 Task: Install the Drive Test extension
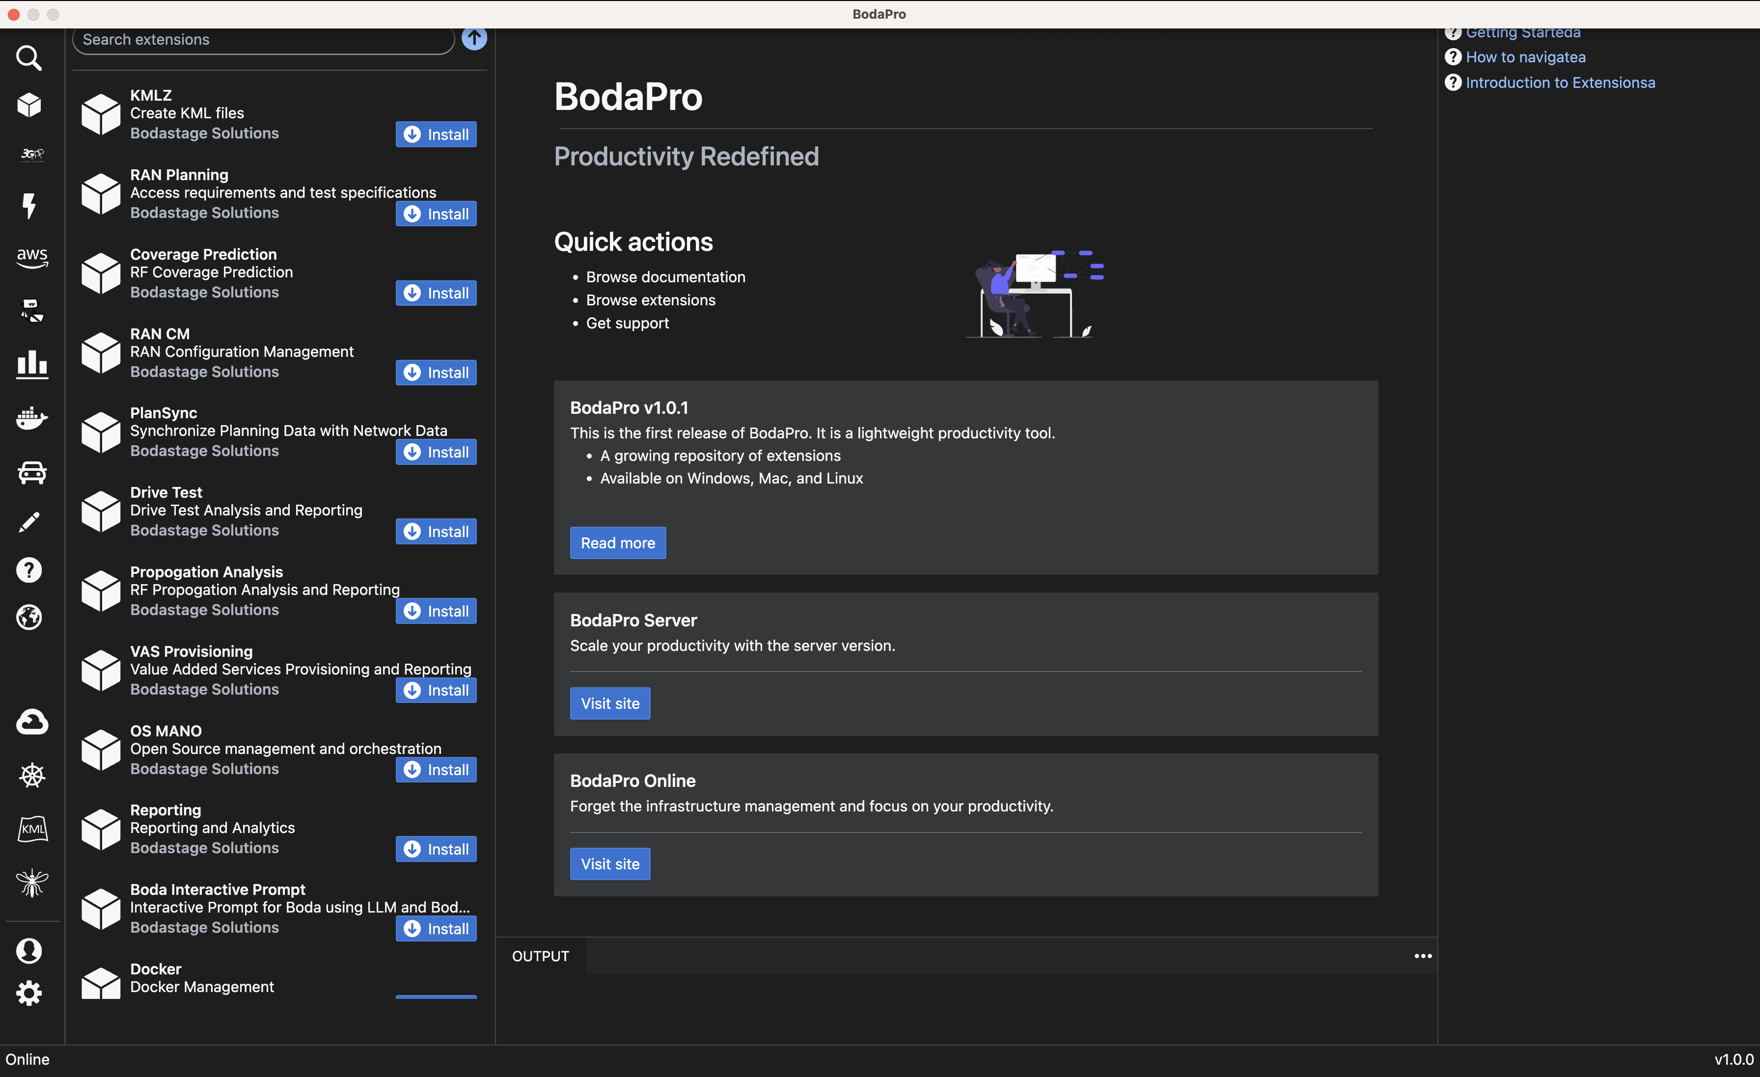click(436, 531)
